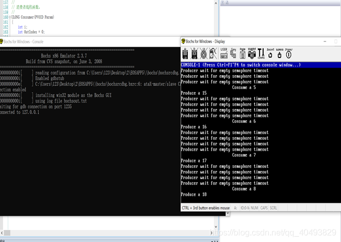Click the 'Consume a 5' output line
Viewport: 341px width, 242px height.
244,87
